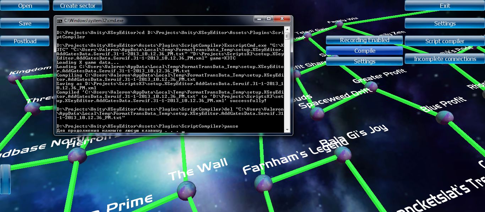This screenshot has height=212, width=485.
Task: Click the 'Farnham's Legend' sector name label
Action: coord(295,156)
